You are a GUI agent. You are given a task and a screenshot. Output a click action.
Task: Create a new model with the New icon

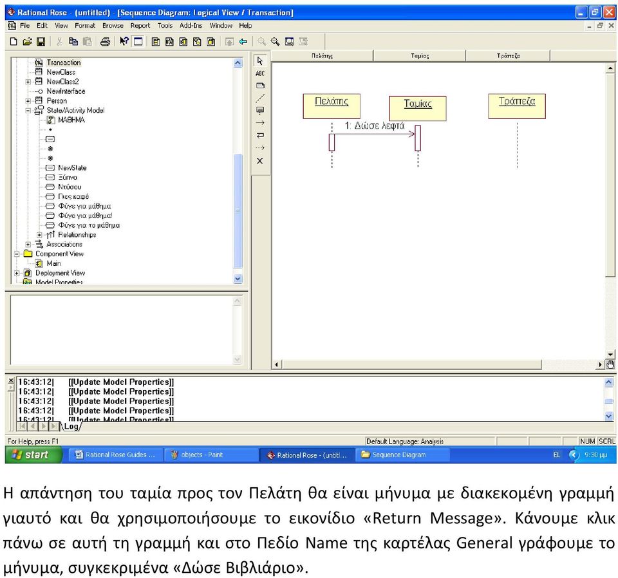pyautogui.click(x=14, y=41)
